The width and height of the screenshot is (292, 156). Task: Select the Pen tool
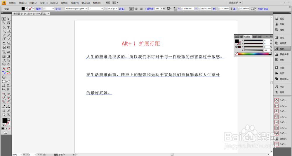(4, 27)
